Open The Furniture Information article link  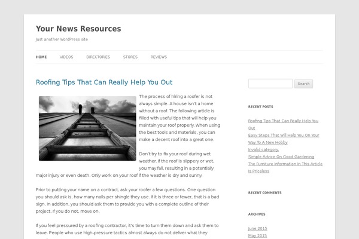[x=285, y=167]
